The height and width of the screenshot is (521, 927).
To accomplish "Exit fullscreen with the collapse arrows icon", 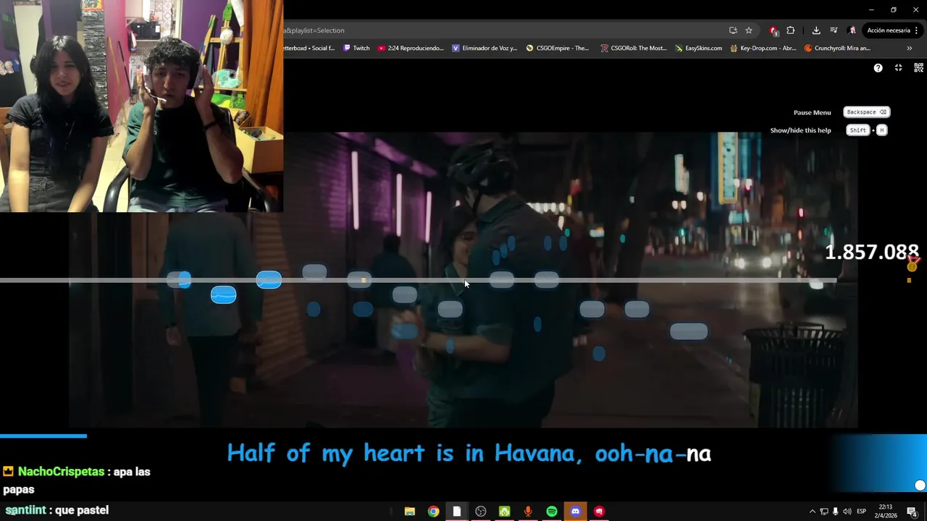I will 898,67.
